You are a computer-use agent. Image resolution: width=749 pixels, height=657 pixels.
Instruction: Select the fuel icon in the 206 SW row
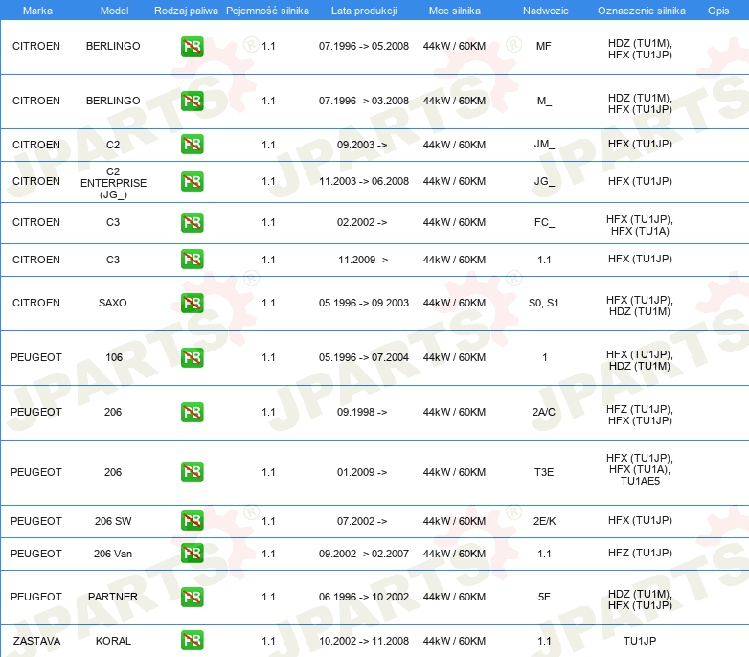tap(193, 521)
